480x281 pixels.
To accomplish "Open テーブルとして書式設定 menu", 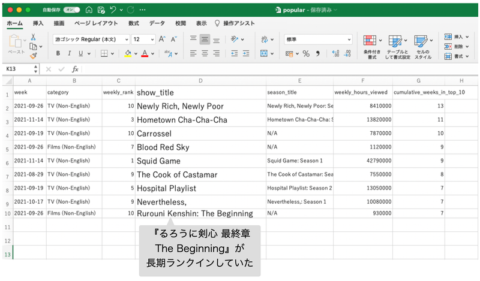I will click(x=397, y=47).
